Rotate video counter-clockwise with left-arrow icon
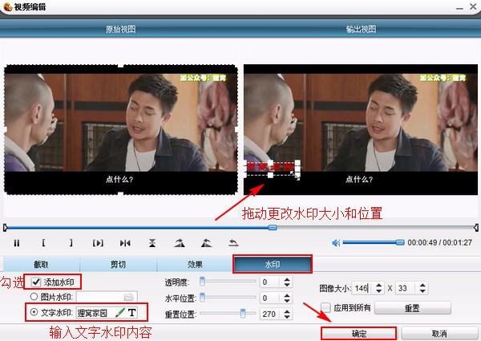Viewport: 481px width, 341px height. [207, 243]
